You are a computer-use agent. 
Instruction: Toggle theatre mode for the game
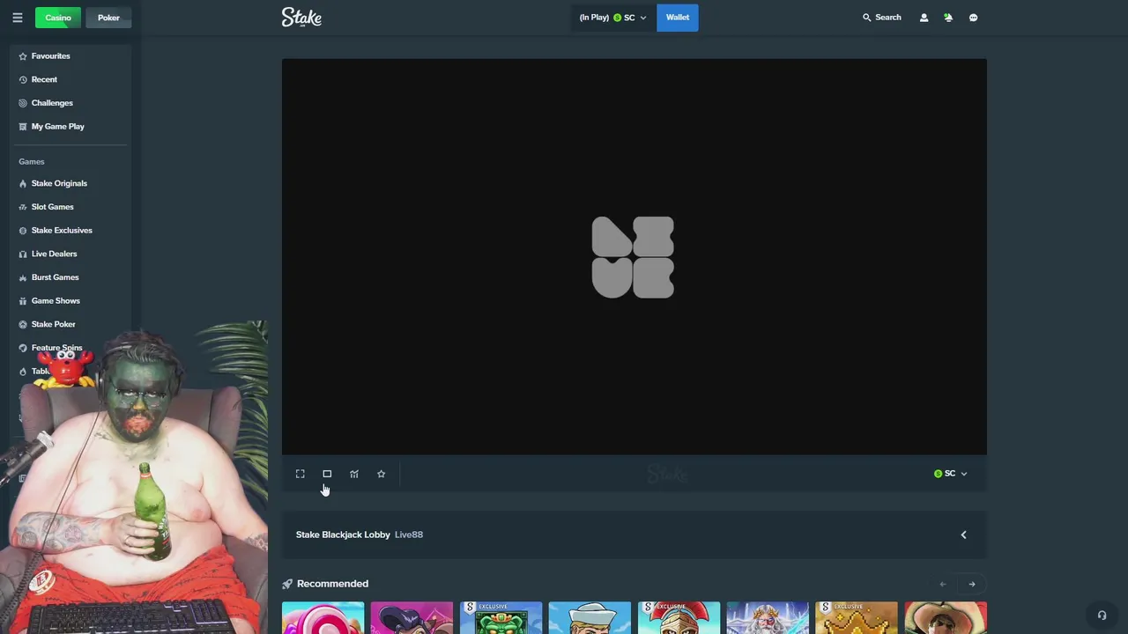tap(327, 474)
